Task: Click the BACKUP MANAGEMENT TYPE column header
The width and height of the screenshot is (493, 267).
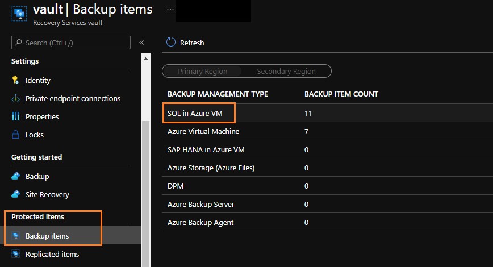Action: [218, 94]
